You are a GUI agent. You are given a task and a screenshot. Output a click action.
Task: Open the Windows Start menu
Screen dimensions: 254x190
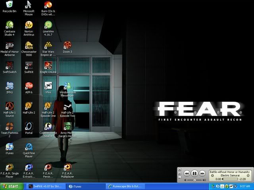12,186
